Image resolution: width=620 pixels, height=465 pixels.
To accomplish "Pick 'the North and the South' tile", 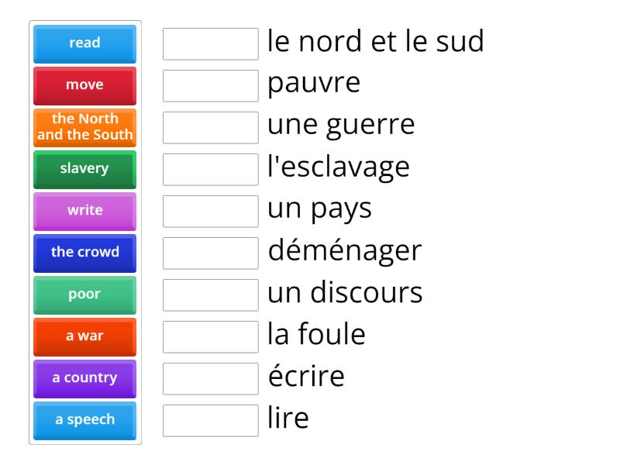I will (85, 127).
